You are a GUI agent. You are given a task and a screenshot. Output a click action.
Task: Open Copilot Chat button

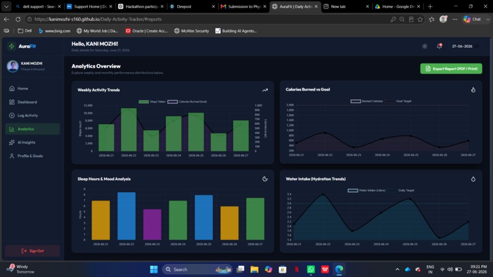click(x=473, y=19)
